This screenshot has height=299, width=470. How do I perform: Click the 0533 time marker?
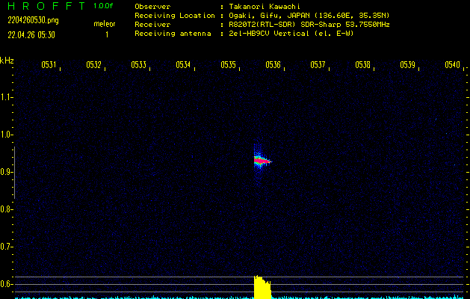(138, 65)
